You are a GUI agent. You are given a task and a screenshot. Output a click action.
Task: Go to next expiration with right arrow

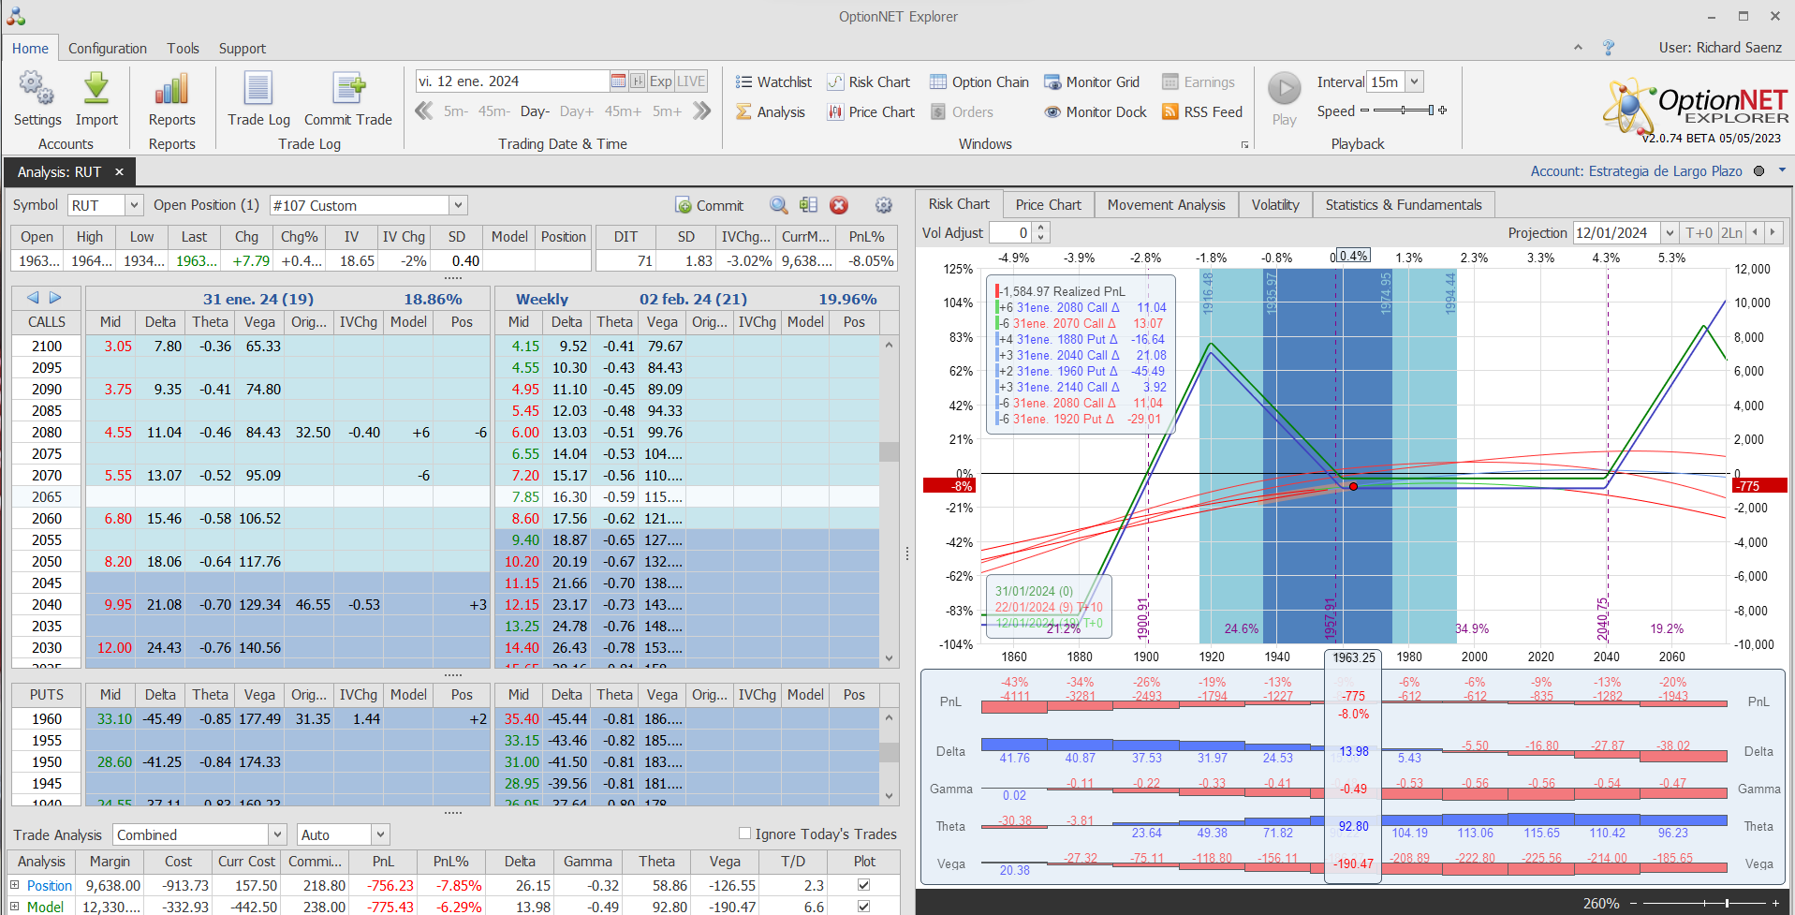click(55, 298)
